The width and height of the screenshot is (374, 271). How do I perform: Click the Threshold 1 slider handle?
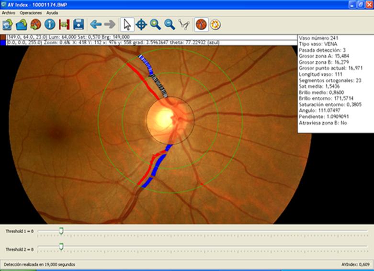click(61, 231)
